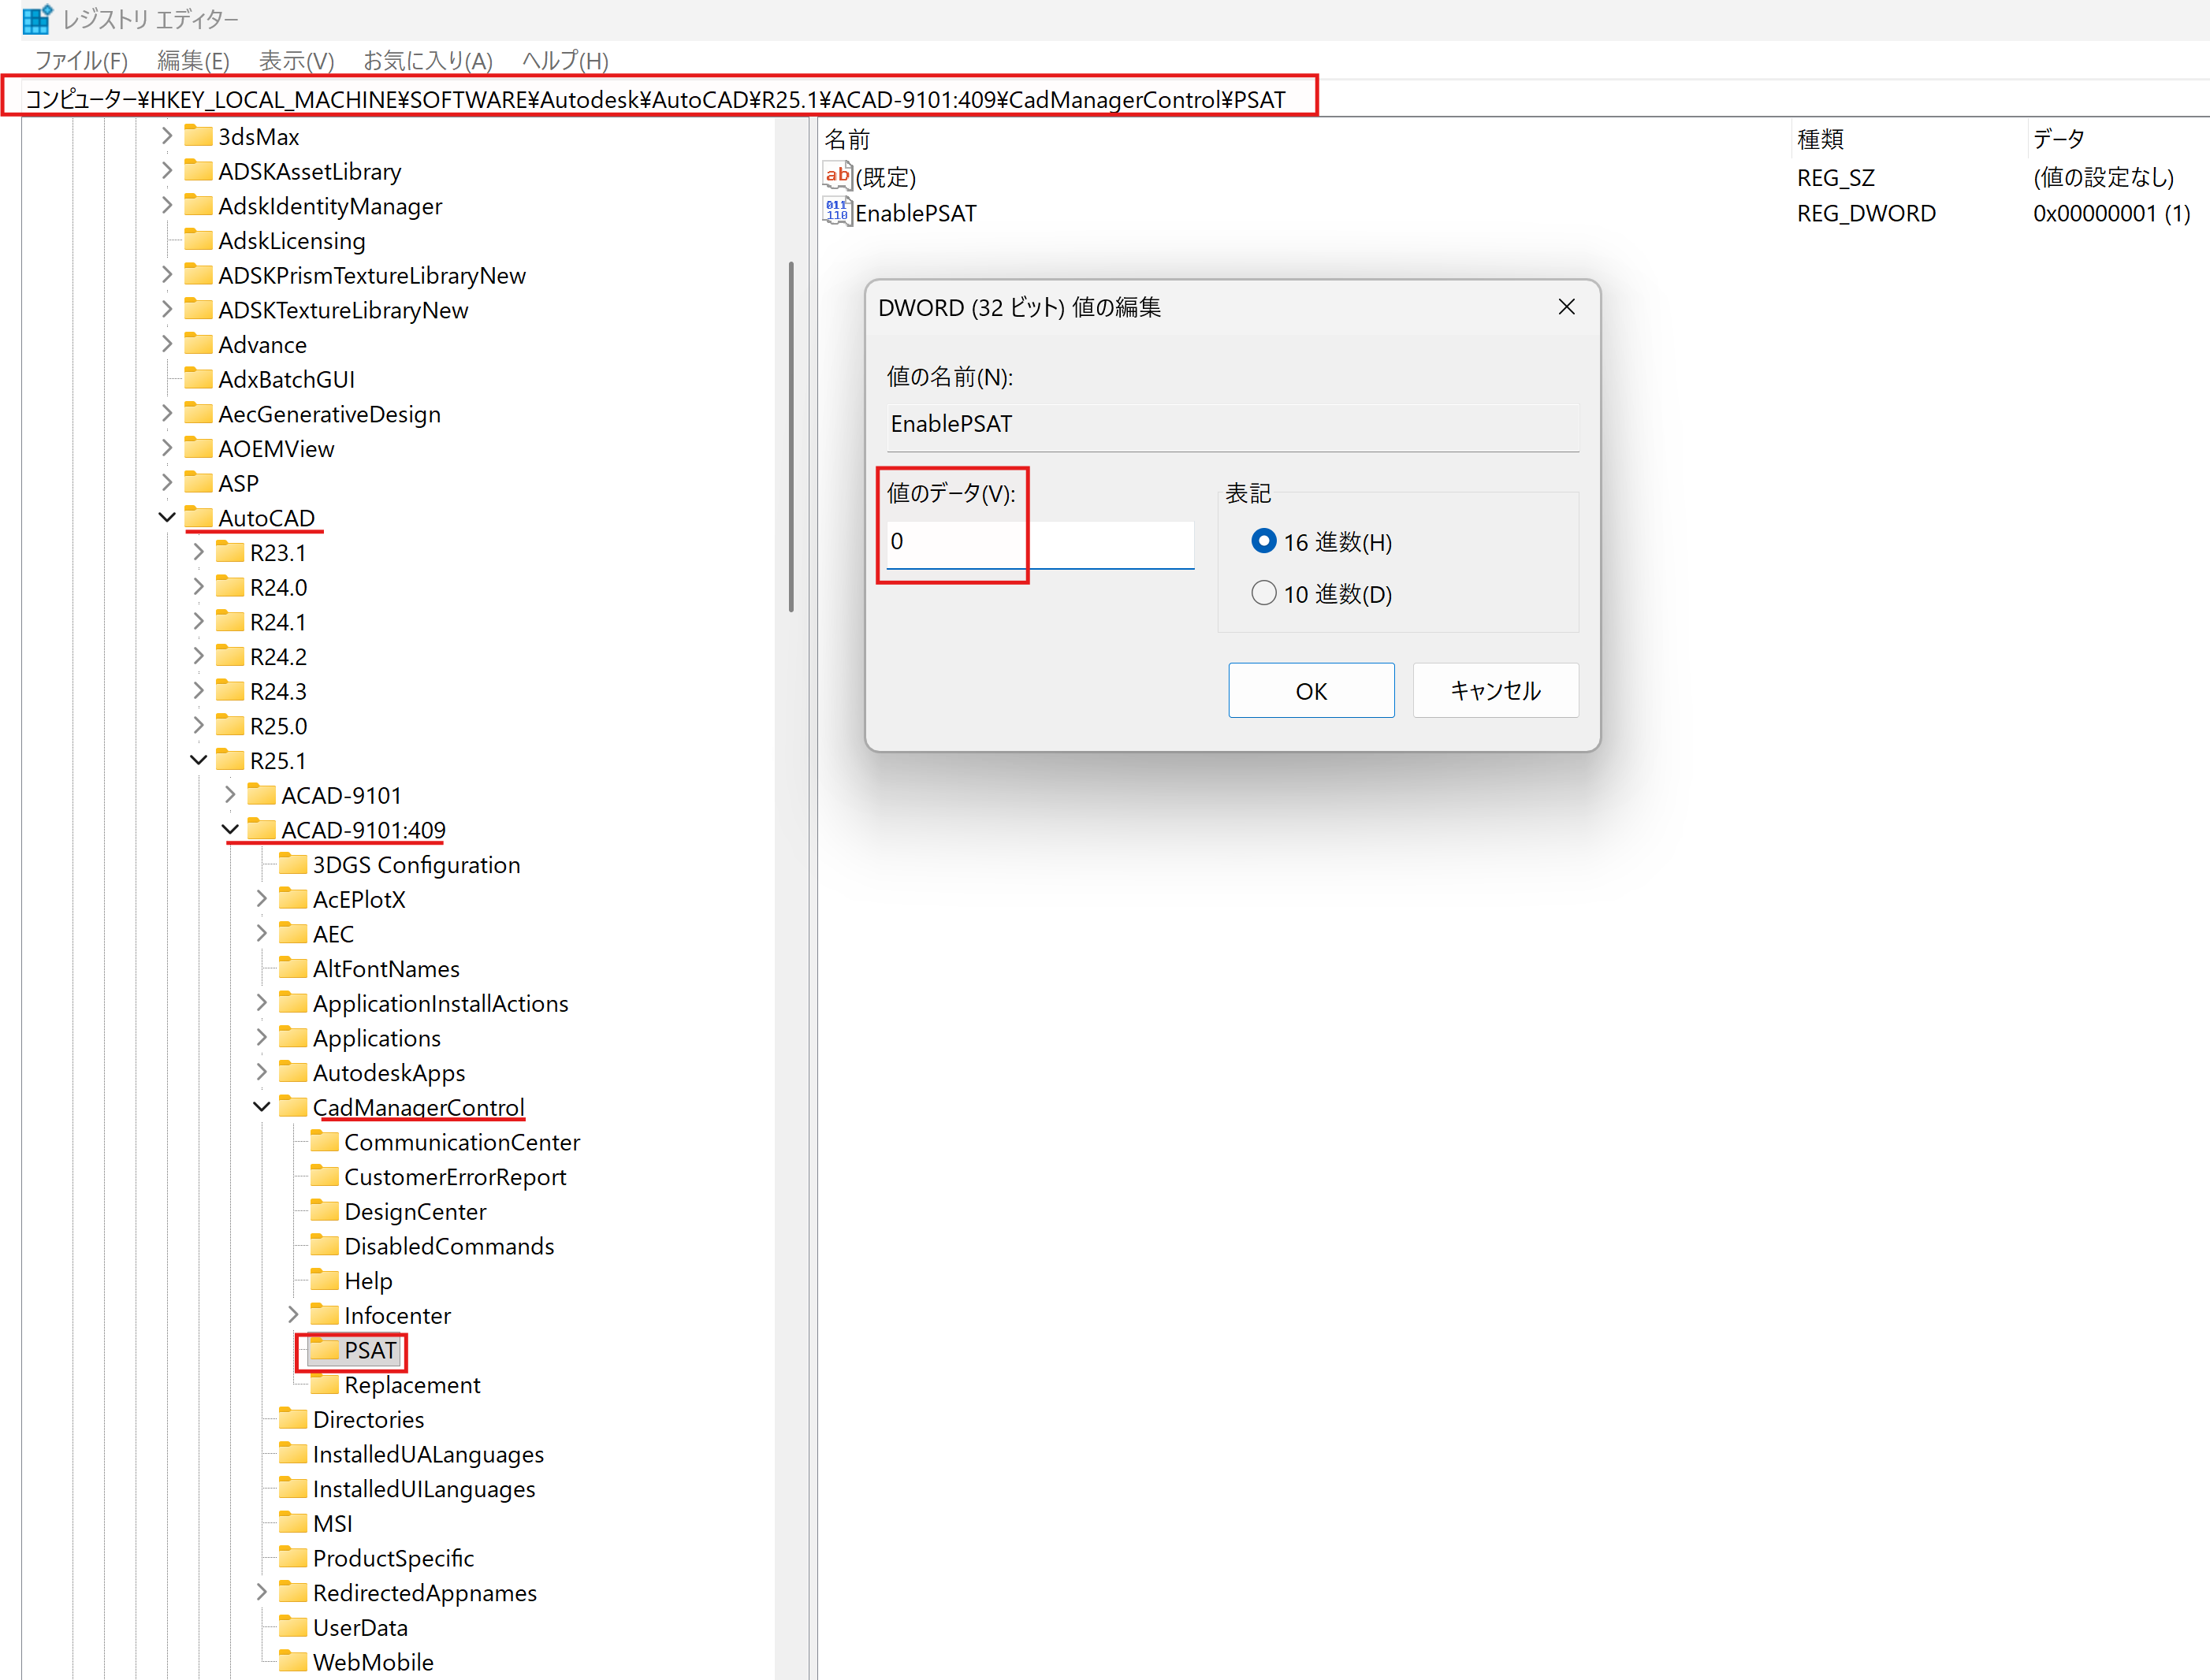
Task: Select the PSAT folder icon
Action: [324, 1349]
